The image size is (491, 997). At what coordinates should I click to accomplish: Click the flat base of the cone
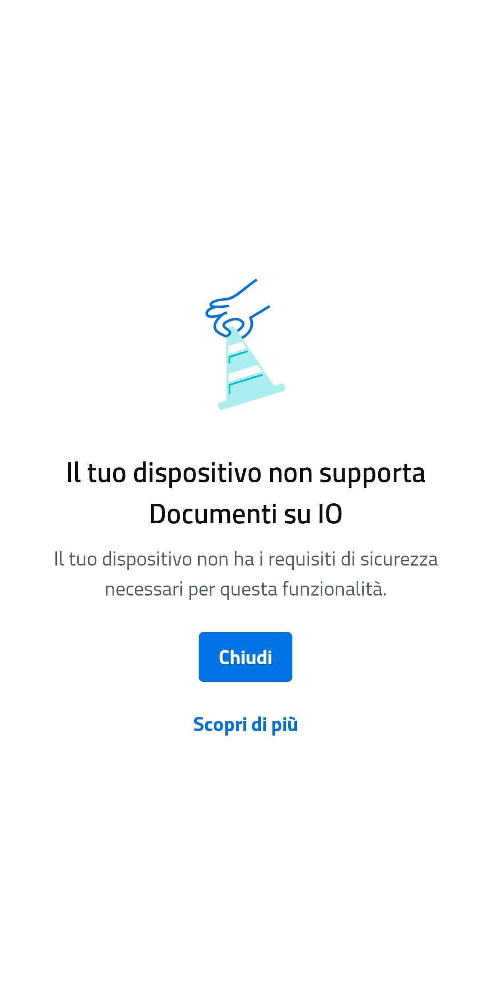[251, 397]
